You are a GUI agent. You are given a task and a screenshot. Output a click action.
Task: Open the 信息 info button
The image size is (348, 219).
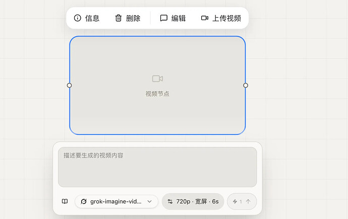click(87, 18)
